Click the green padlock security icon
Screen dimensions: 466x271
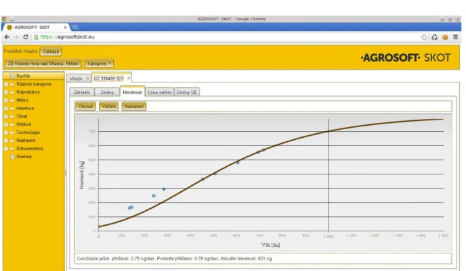coord(36,37)
